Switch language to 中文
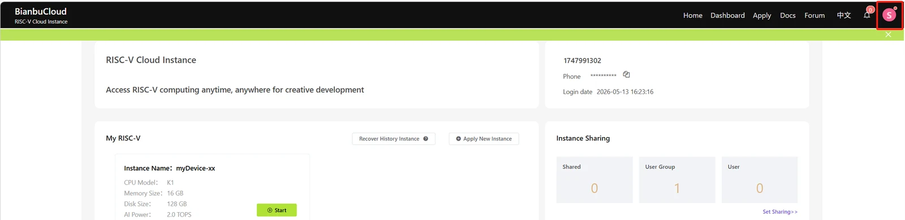Image resolution: width=905 pixels, height=220 pixels. coord(844,15)
